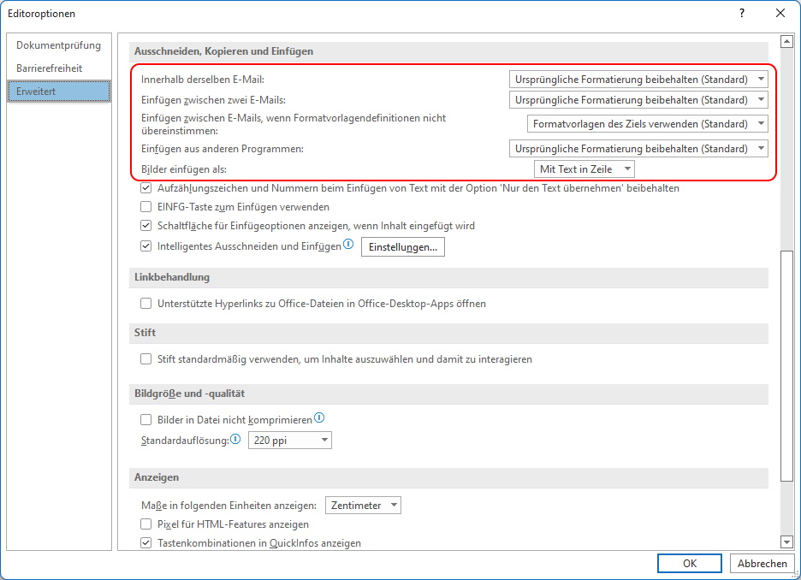
Task: Toggle Schaltfläche für Einfügeoptionen anzeigen checkbox
Action: [146, 226]
